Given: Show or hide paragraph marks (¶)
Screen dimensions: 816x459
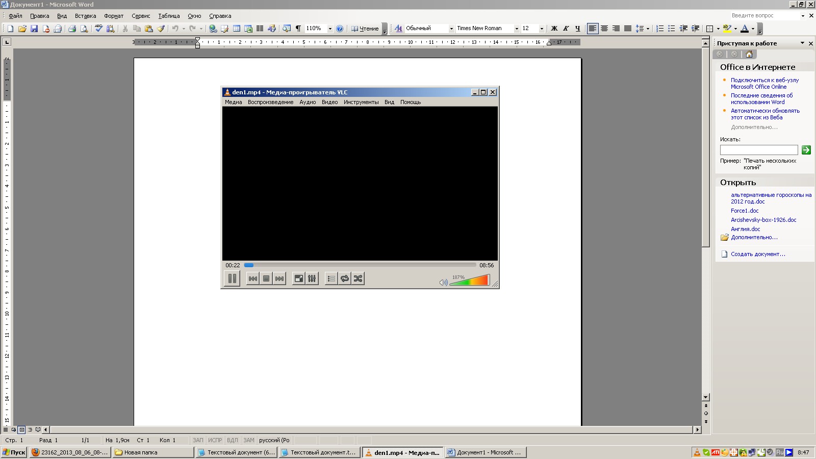Looking at the screenshot, I should pos(298,29).
